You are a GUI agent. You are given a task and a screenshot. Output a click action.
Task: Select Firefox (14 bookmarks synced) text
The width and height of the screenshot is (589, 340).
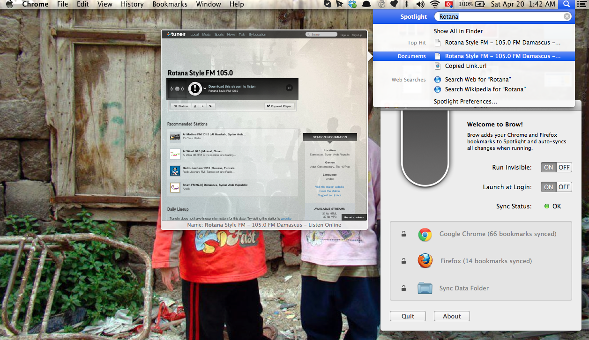(486, 261)
